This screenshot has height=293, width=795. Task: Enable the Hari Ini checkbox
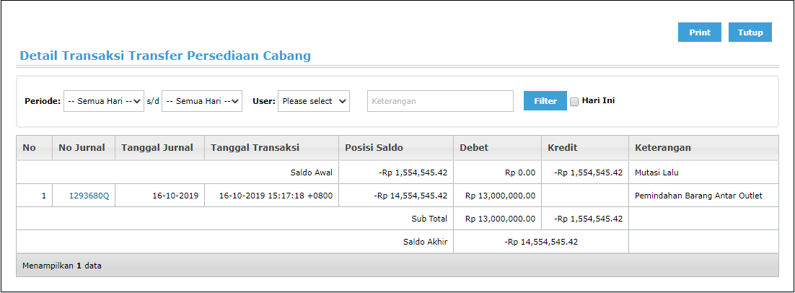click(574, 101)
